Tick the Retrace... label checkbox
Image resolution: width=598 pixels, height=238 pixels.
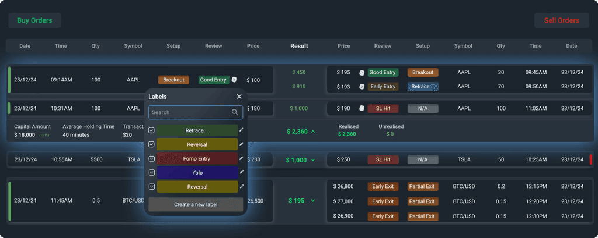(151, 130)
